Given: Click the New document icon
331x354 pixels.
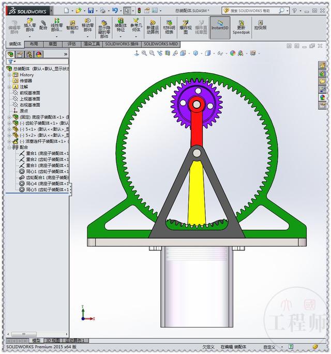Looking at the screenshot, I should point(66,10).
